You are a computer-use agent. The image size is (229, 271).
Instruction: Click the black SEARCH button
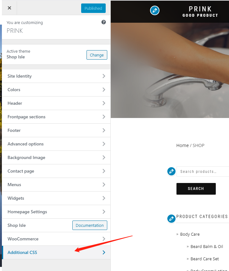[x=196, y=189]
